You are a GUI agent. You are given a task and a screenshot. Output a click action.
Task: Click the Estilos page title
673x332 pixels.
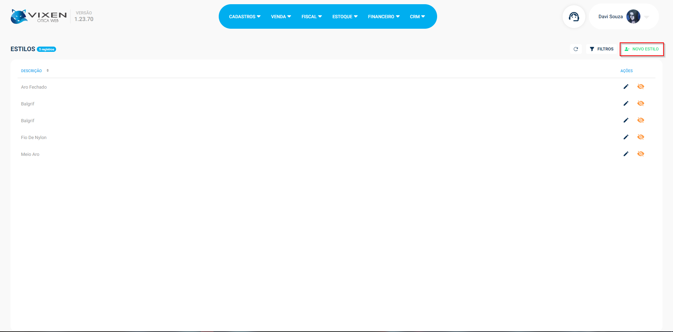[x=23, y=49]
